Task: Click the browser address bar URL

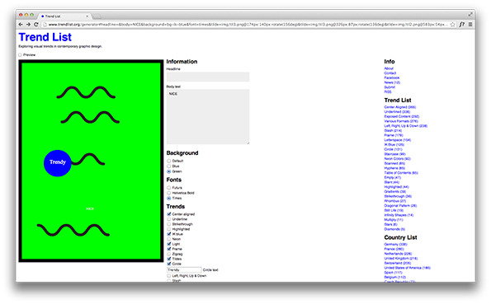Action: (247, 25)
